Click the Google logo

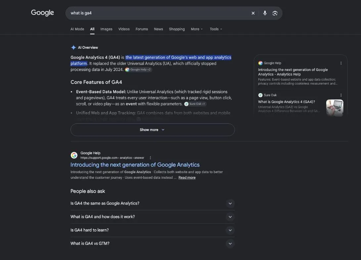42,13
